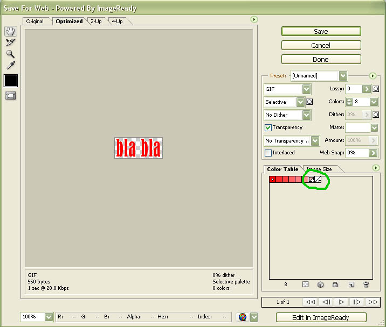Click the color reduction channel mask button
386x327 pixels.
309,102
